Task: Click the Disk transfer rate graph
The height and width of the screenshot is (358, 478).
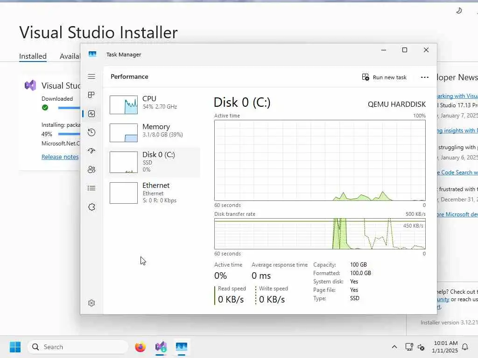Action: point(320,234)
